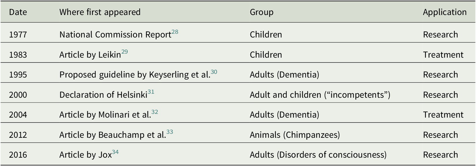Select the Application column header
476x166 pixels.
[x=445, y=12]
